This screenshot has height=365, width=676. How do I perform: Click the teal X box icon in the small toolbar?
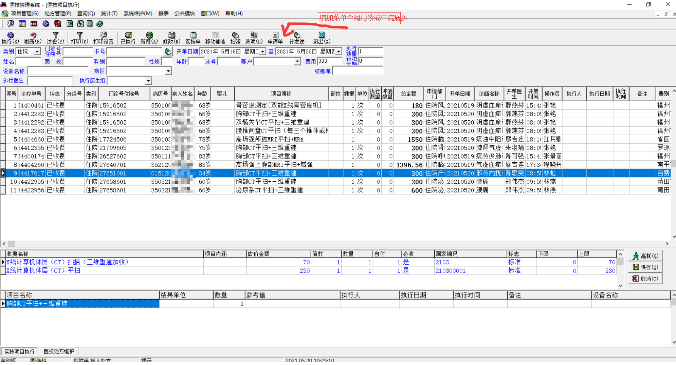click(90, 24)
